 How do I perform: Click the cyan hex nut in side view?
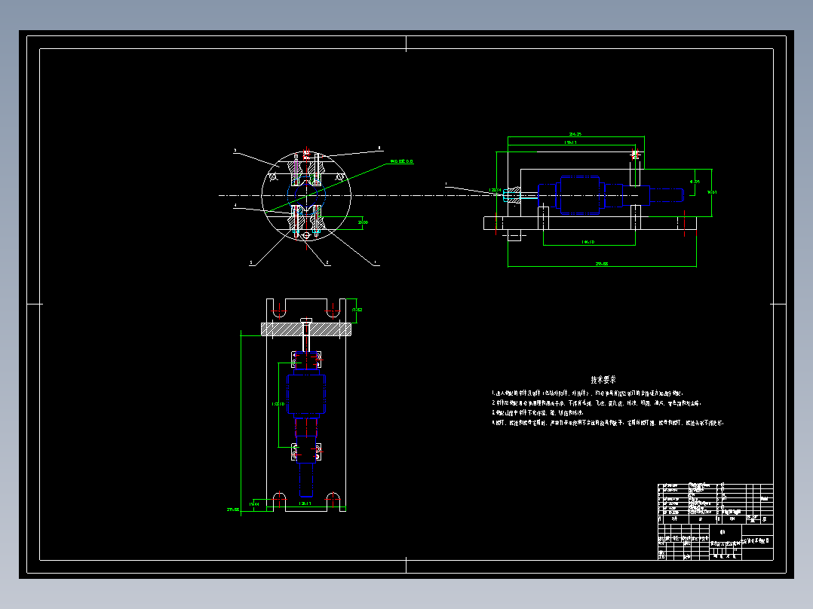(x=511, y=195)
